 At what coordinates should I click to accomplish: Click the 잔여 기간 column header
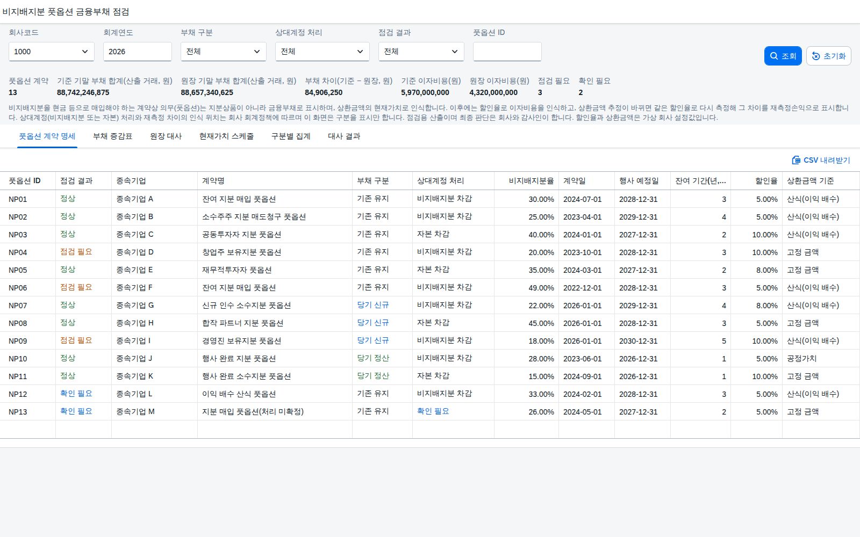700,181
